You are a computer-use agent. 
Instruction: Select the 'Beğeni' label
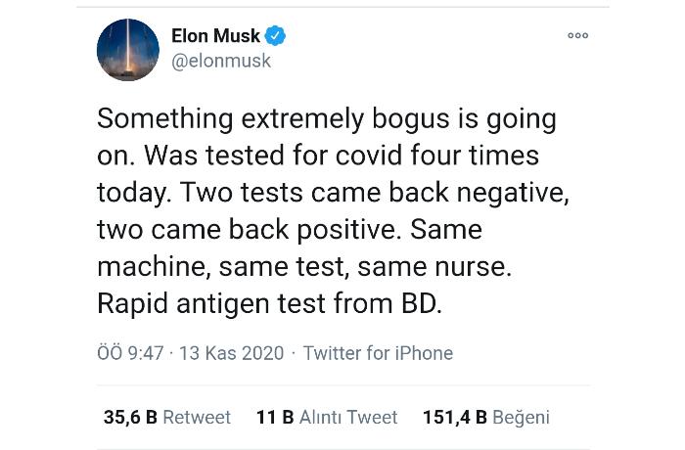tap(521, 418)
